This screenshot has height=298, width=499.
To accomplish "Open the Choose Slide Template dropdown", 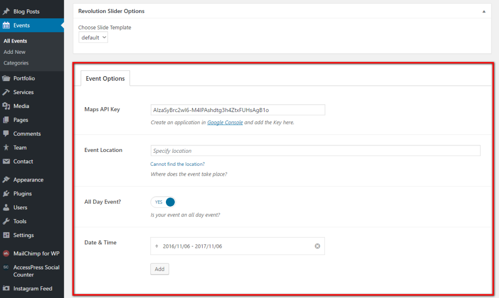I will point(93,38).
